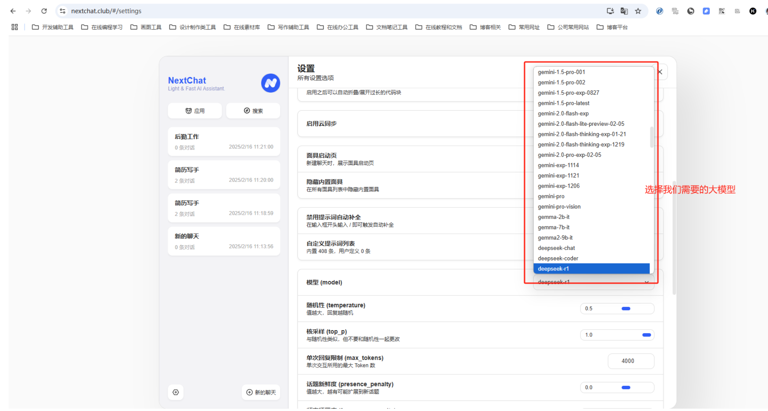Image resolution: width=768 pixels, height=411 pixels.
Task: Click the browser reload icon
Action: [x=44, y=11]
